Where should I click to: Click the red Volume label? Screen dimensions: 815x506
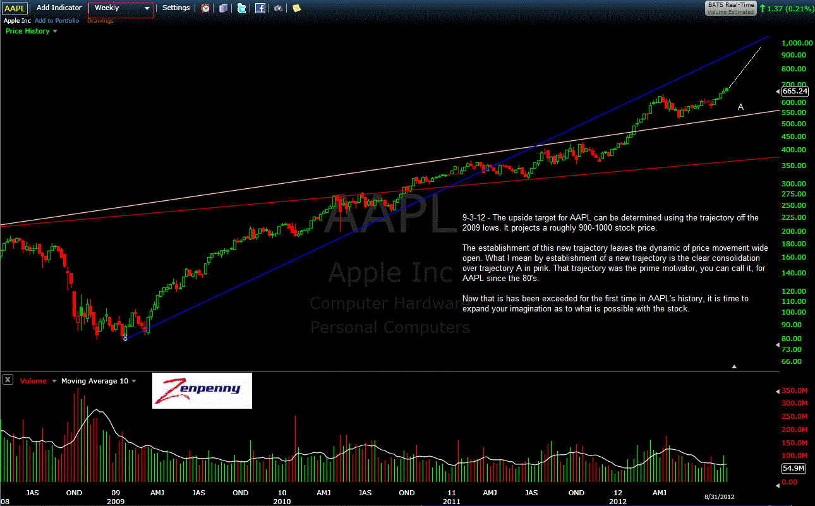(x=33, y=381)
